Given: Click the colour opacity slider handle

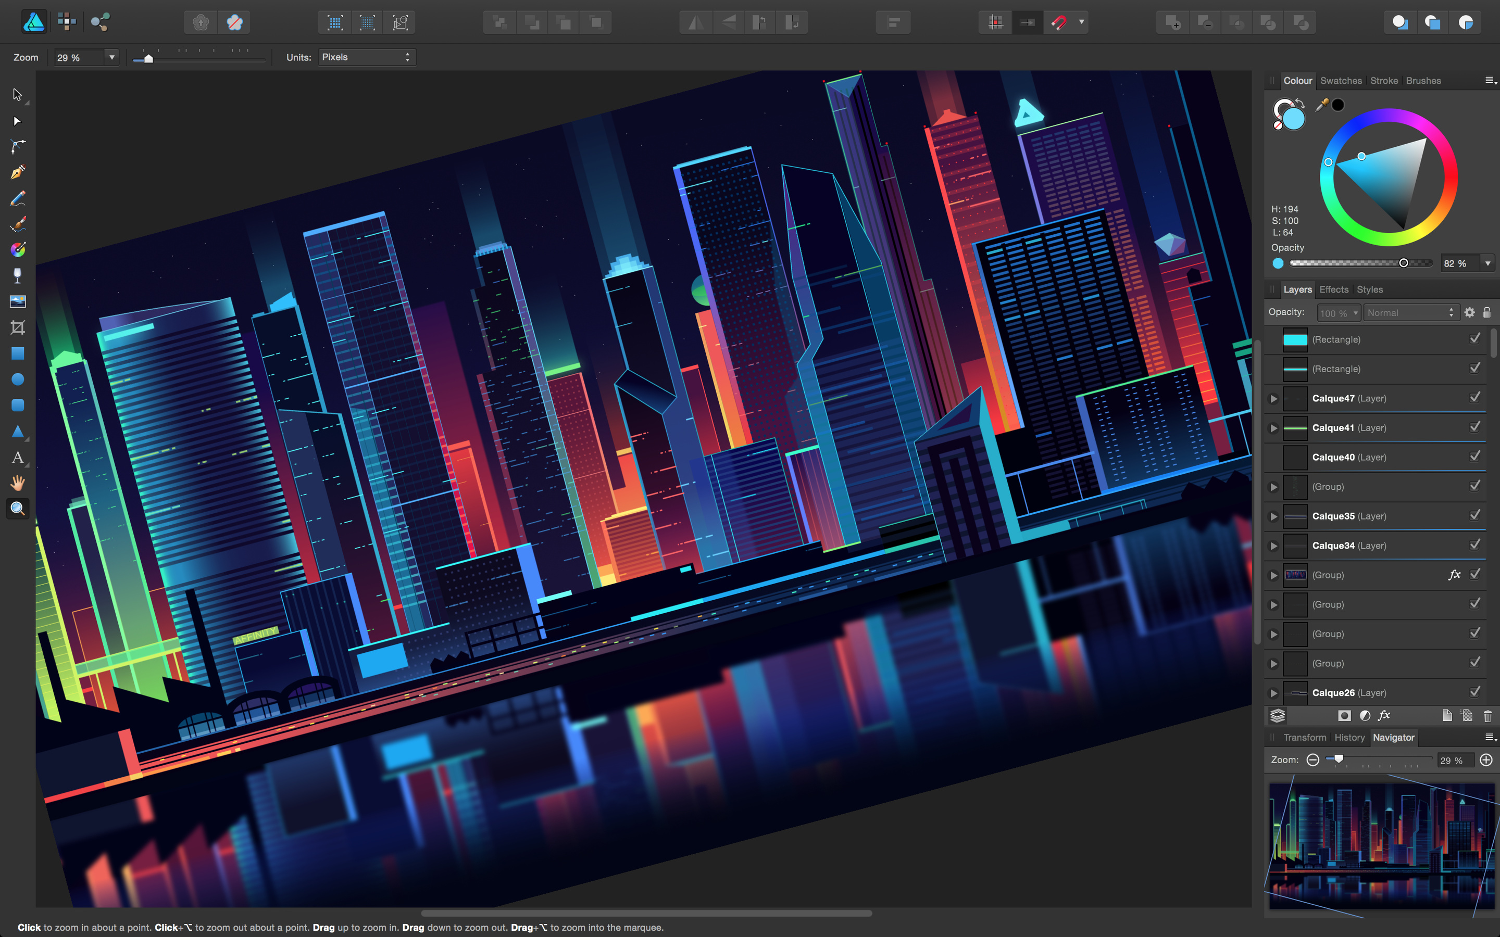Looking at the screenshot, I should tap(1403, 263).
